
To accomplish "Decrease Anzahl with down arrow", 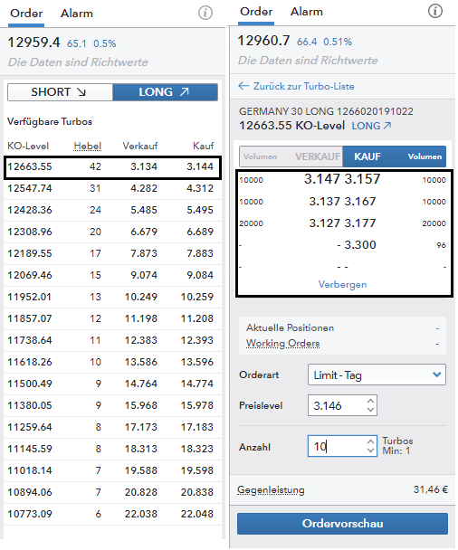I will click(x=370, y=450).
